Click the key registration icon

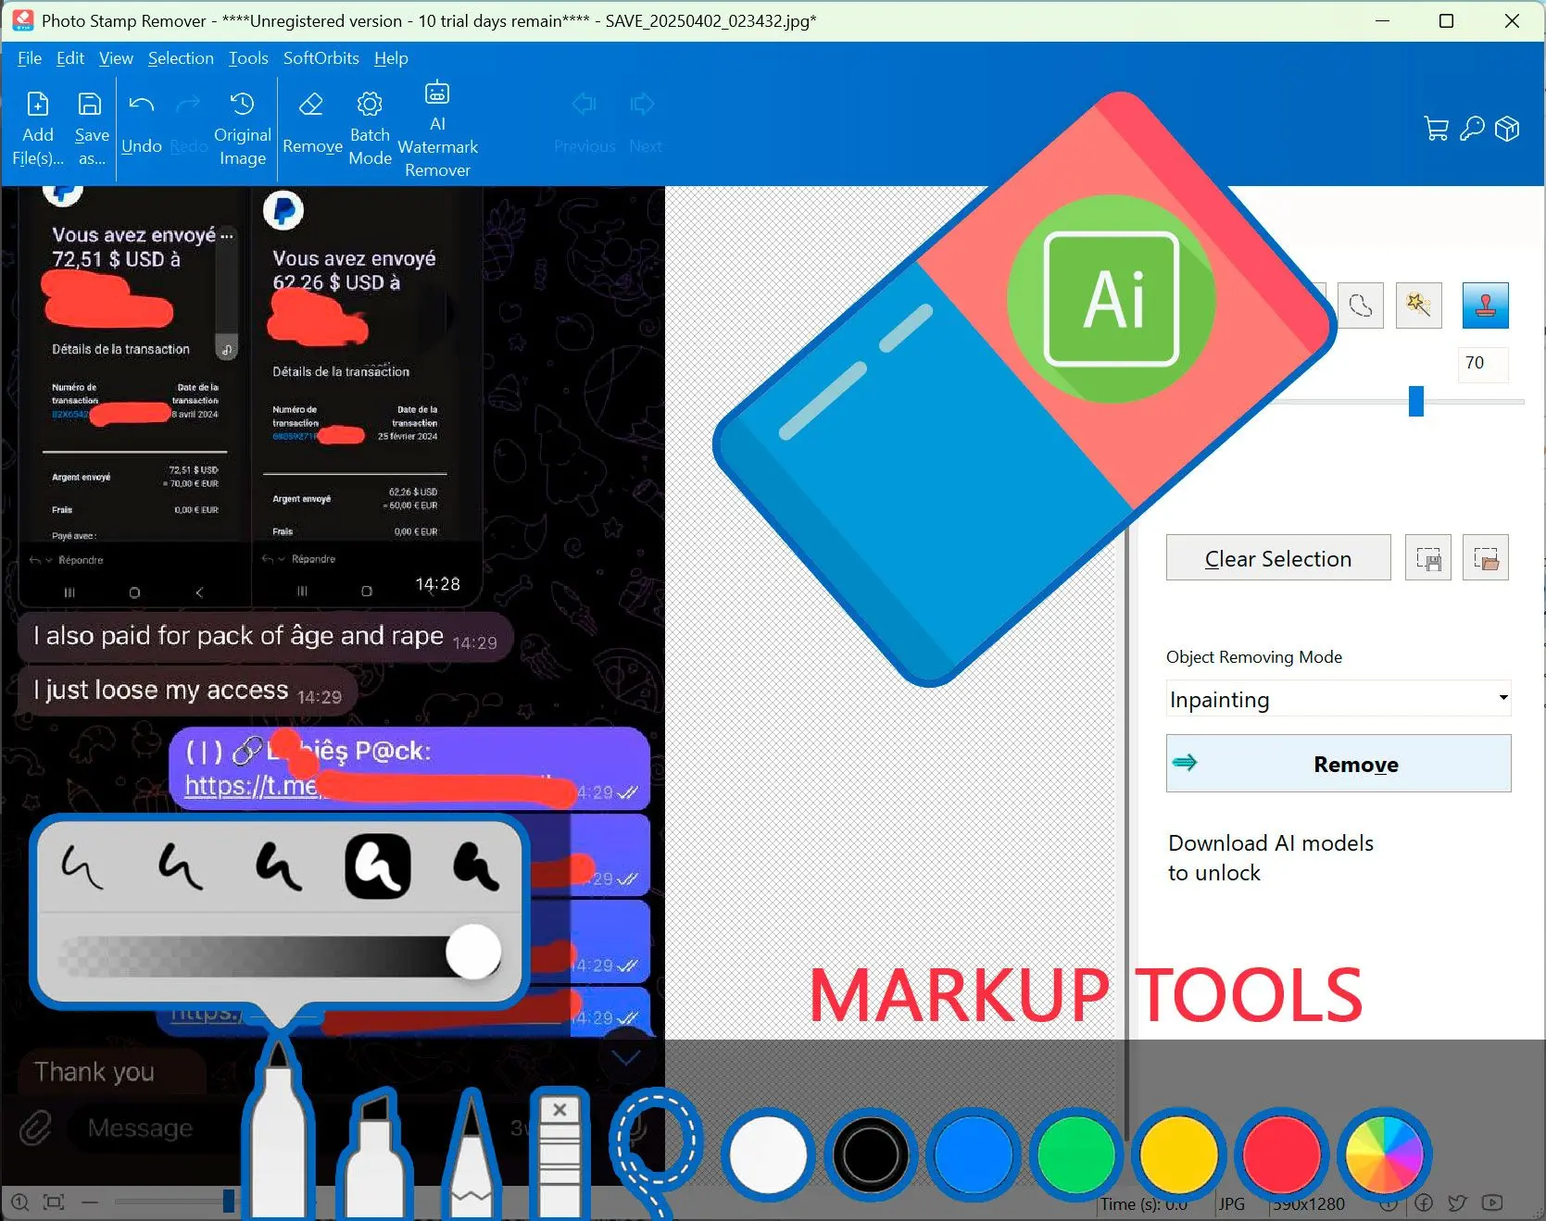[x=1472, y=129]
